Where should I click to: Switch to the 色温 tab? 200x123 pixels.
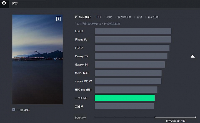point(139,17)
